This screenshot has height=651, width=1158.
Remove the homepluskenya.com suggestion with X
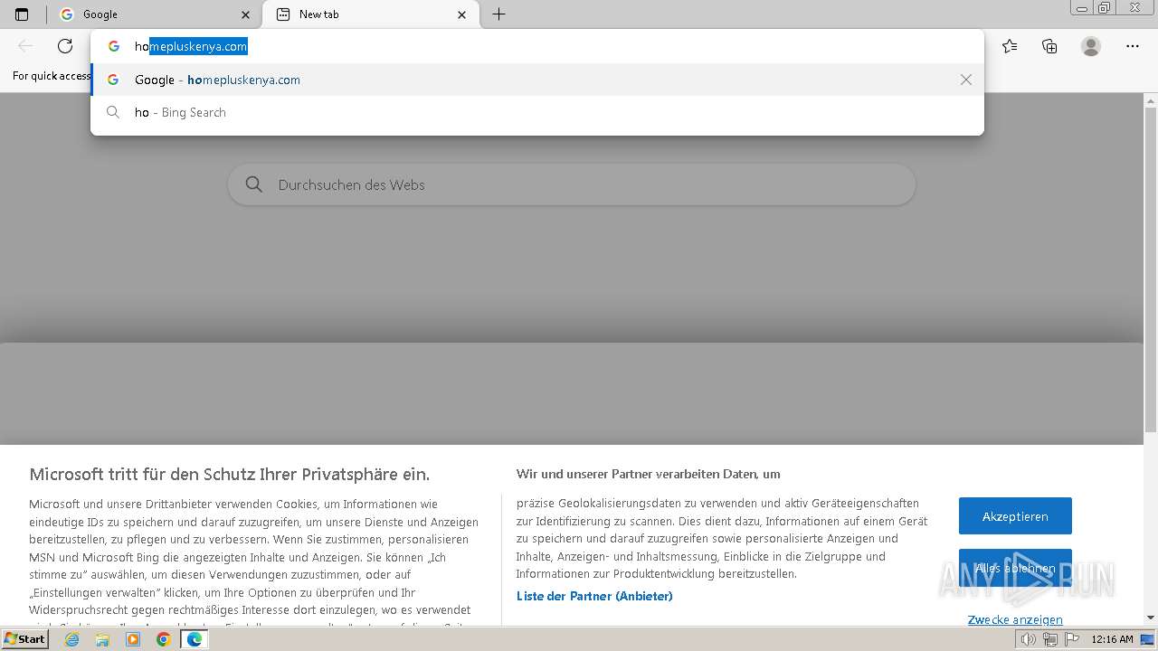tap(966, 80)
